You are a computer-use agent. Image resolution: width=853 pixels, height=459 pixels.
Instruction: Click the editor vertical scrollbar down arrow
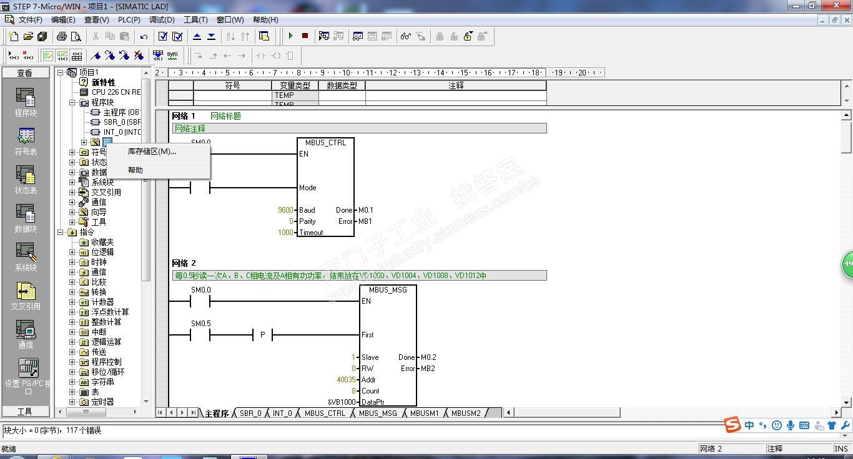point(847,402)
